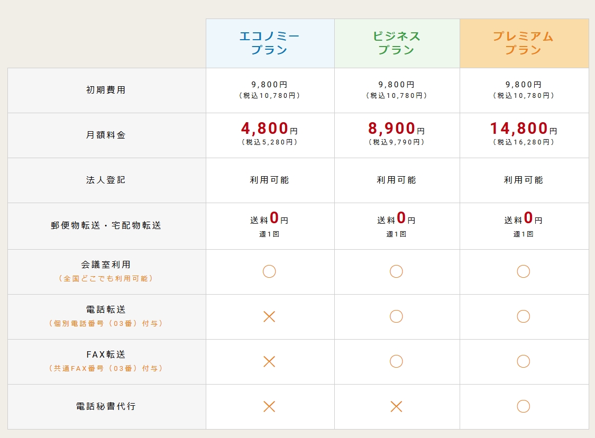Click X icon for Economy FAX forwarding
Viewport: 595px width, 438px height.
(x=269, y=361)
